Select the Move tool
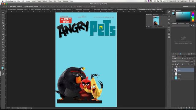 [x=3, y=12]
